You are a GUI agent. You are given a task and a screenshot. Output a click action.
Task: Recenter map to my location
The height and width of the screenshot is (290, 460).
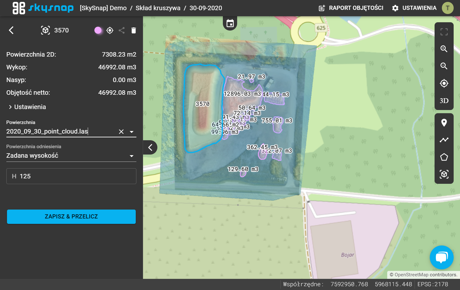[444, 83]
